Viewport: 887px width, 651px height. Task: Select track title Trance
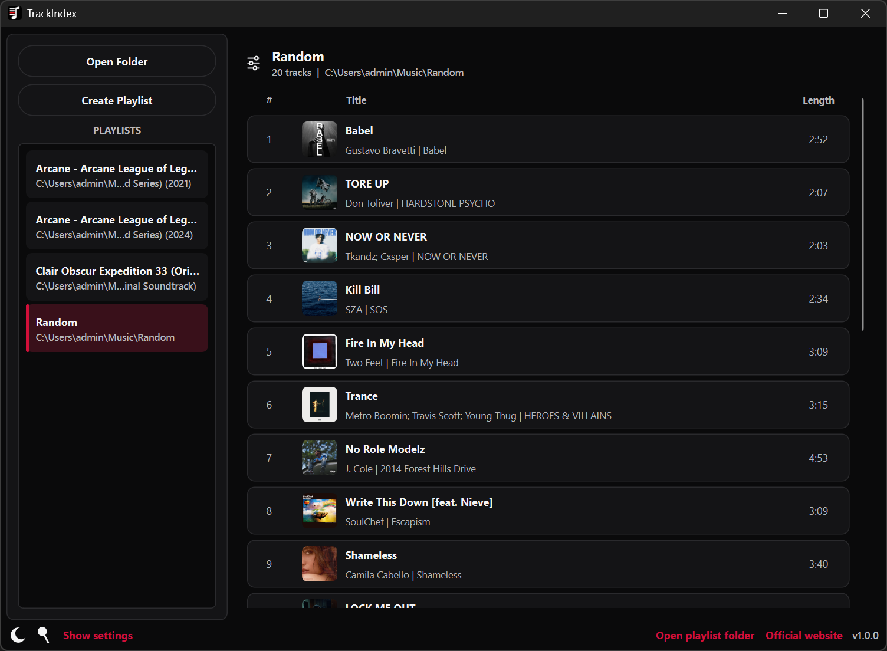[x=362, y=396]
